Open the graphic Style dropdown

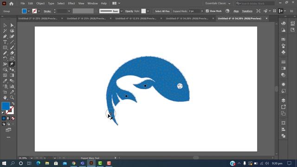tap(148, 11)
